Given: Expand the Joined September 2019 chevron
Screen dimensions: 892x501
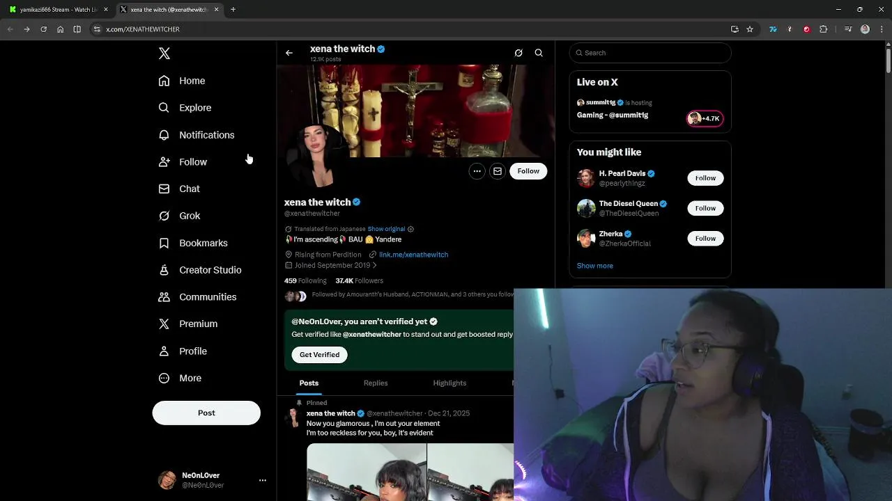Looking at the screenshot, I should tap(375, 265).
